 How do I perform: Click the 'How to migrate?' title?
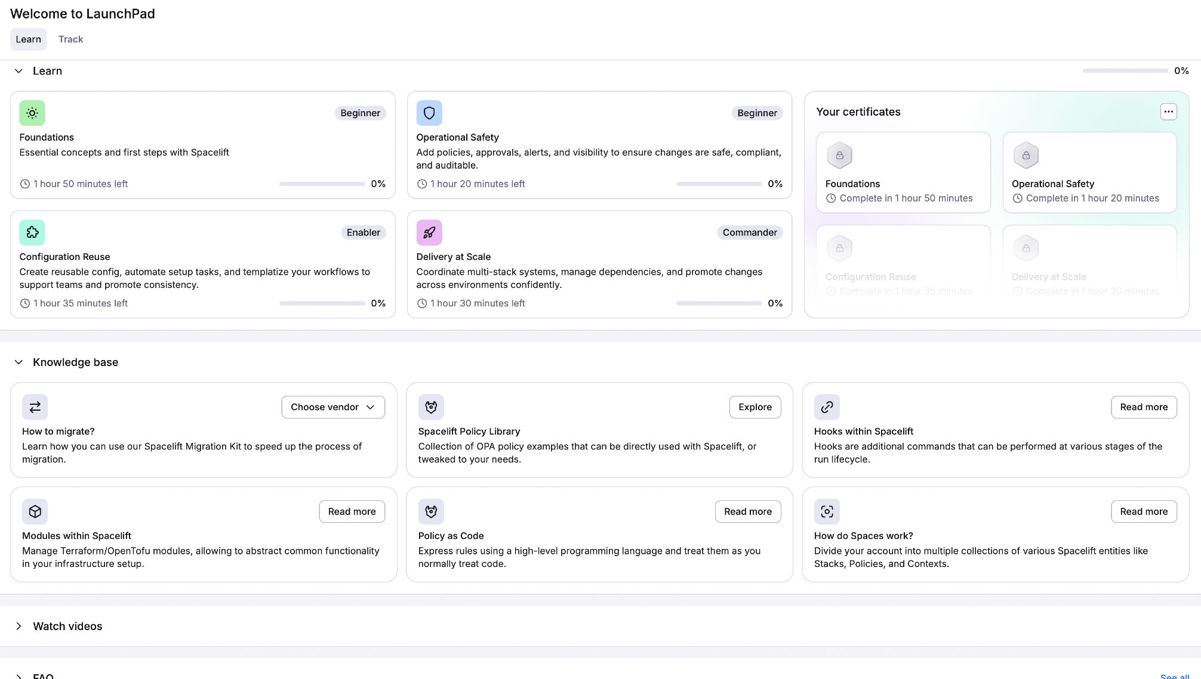pos(58,432)
